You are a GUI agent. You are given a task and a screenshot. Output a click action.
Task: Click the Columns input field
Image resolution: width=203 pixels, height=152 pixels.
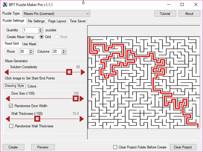click(57, 51)
